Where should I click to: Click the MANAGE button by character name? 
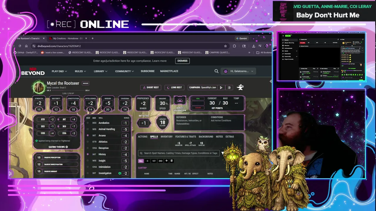point(85,83)
